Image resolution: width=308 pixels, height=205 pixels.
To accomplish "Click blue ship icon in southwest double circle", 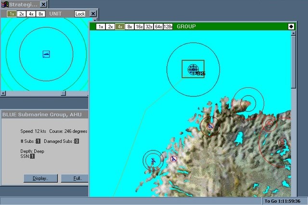I will tap(153, 160).
